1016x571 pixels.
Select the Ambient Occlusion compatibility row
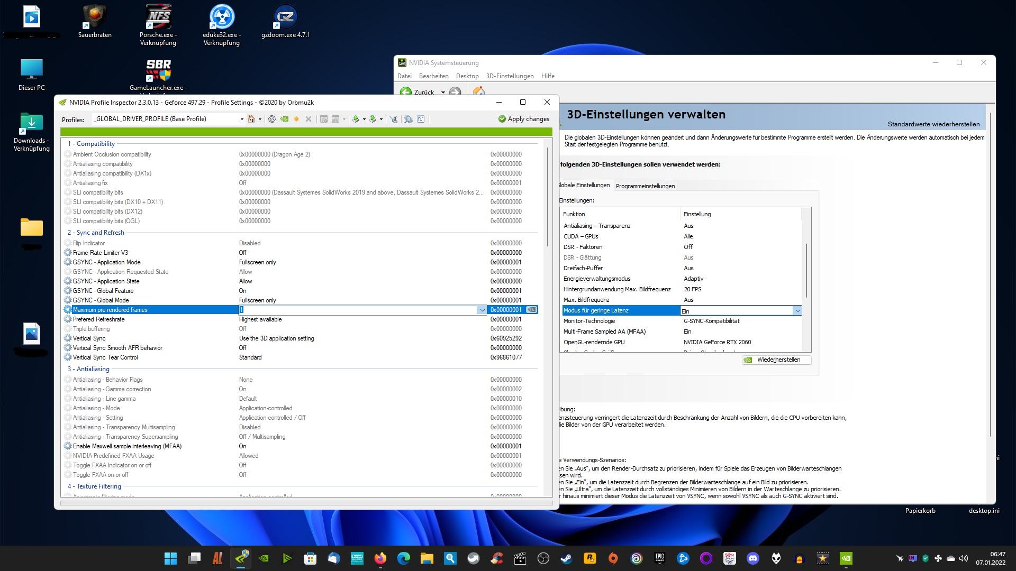pos(301,154)
